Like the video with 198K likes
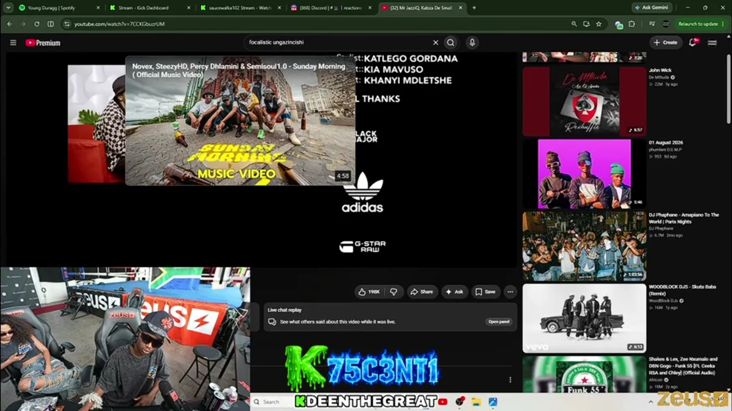The image size is (732, 411). [x=369, y=292]
